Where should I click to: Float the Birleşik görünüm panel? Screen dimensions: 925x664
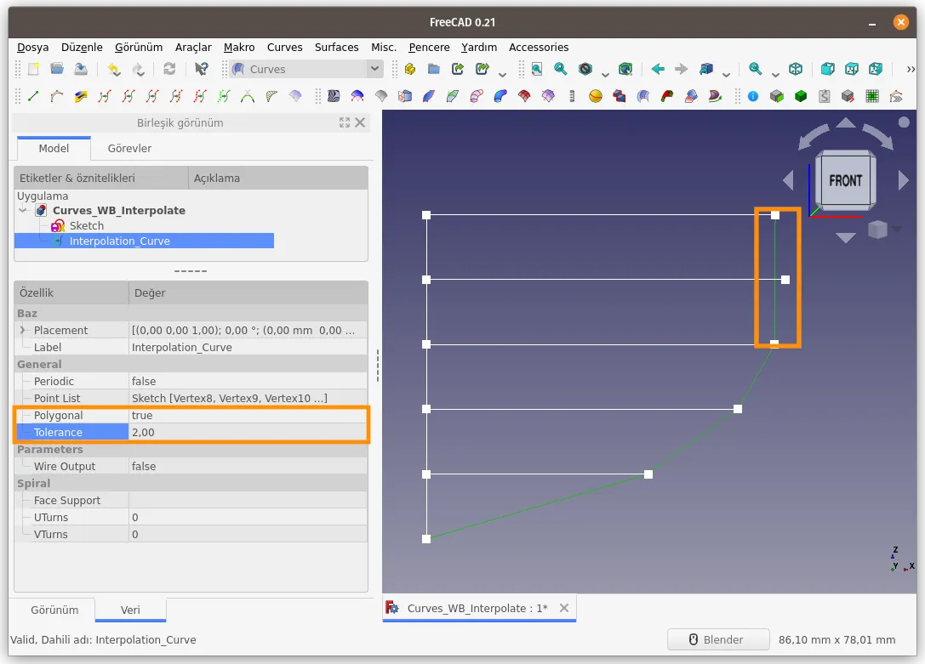coord(345,122)
